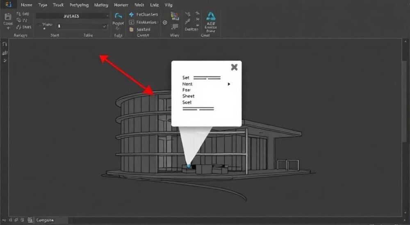Click the vertical scrollbar on right edge
410x225 pixels.
[x=405, y=102]
